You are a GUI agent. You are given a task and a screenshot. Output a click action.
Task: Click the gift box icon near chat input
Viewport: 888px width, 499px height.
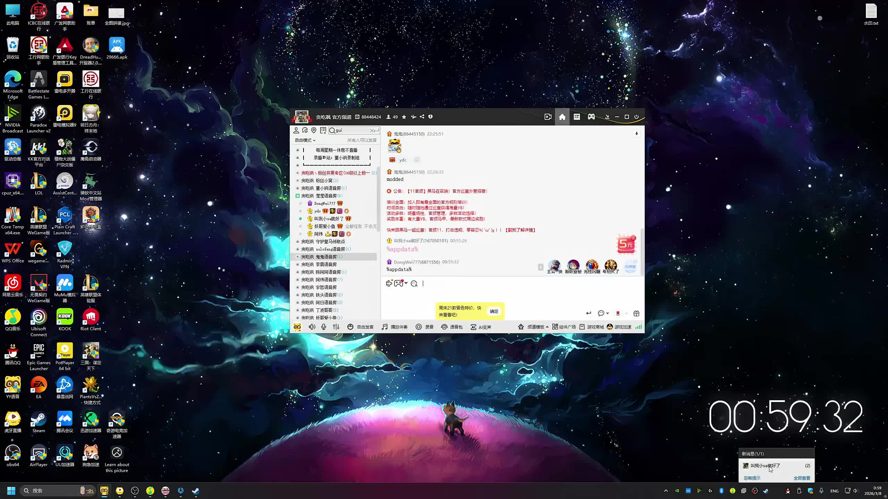point(636,313)
